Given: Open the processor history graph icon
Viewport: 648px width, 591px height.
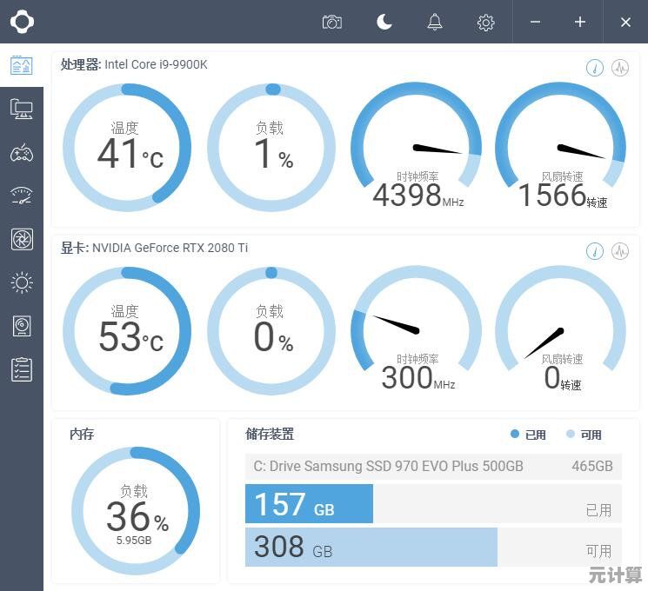Looking at the screenshot, I should [620, 68].
